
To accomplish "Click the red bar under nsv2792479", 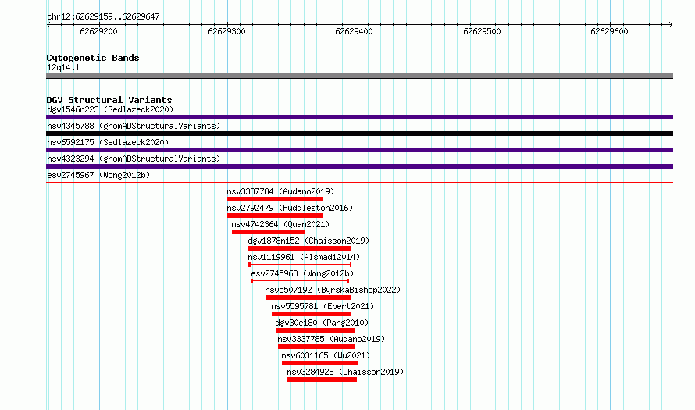I will [275, 216].
